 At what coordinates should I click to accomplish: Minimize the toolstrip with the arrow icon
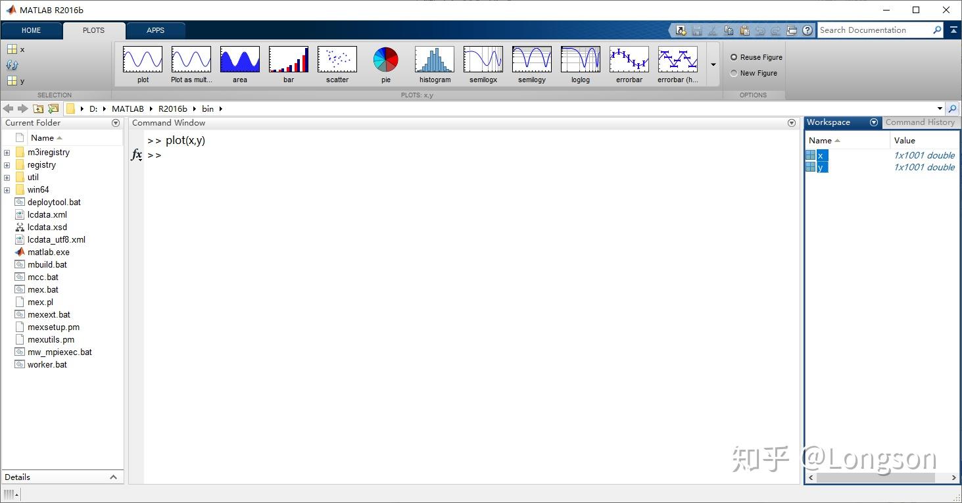[x=953, y=30]
